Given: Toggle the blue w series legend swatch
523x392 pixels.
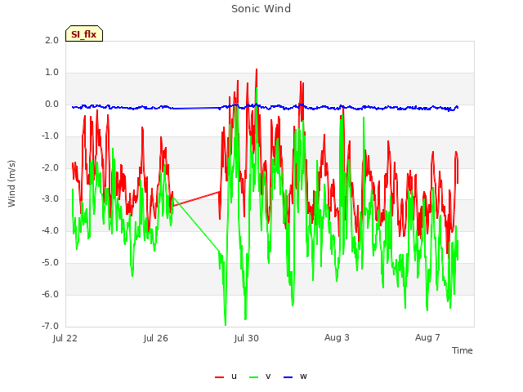Looking at the screenshot, I should [288, 377].
